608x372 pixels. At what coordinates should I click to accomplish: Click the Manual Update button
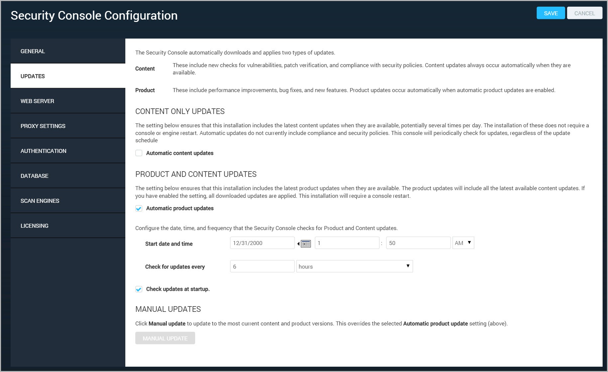[x=165, y=338]
